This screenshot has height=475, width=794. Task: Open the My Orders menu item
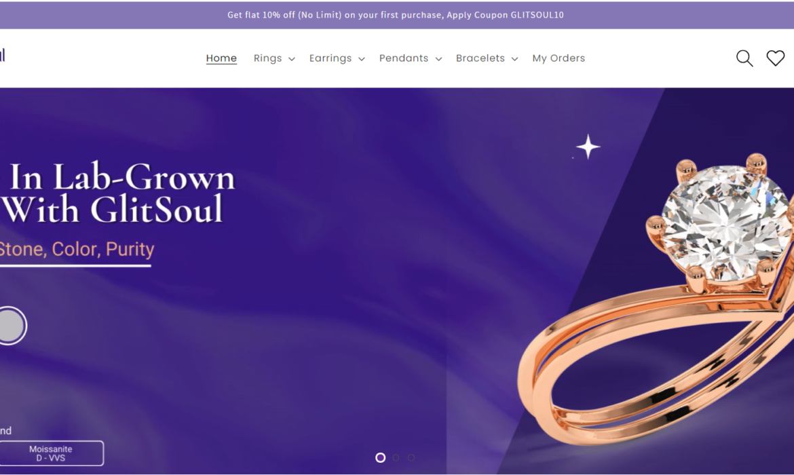pyautogui.click(x=559, y=58)
